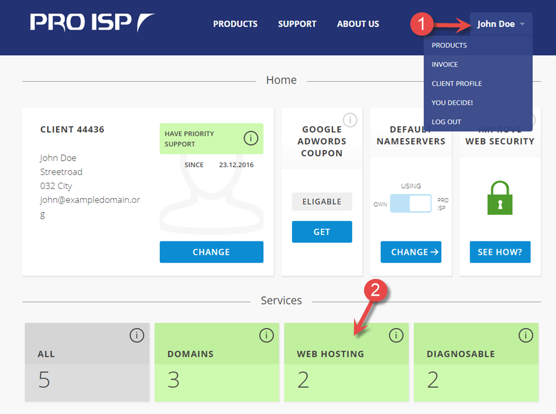
Task: Click the PRO ISP logo
Action: pyautogui.click(x=92, y=23)
